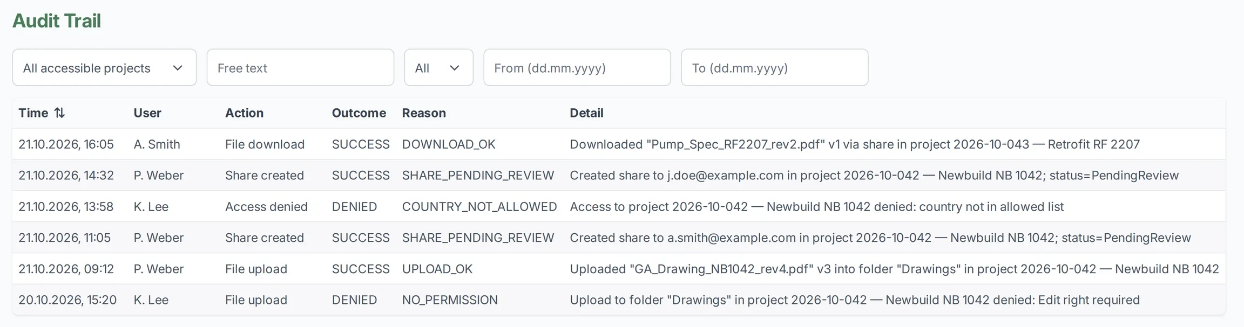The height and width of the screenshot is (327, 1244).
Task: Click the j.doe@example.com share detail
Action: (x=874, y=175)
